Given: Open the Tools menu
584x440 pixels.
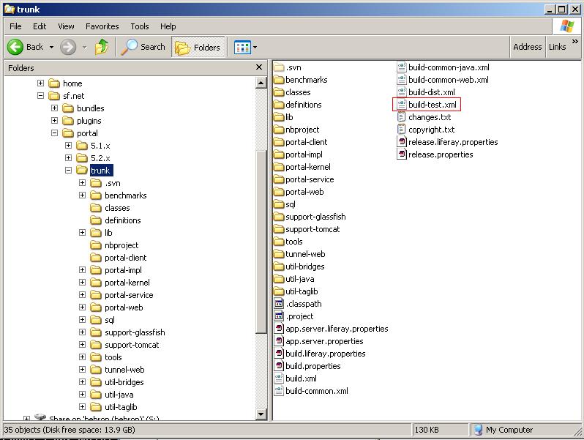Looking at the screenshot, I should point(139,26).
